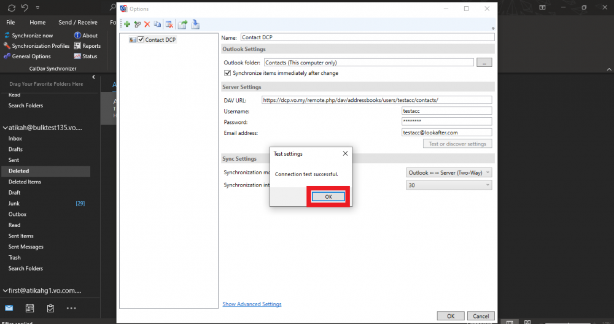Uncheck the Contact DCP profile checkbox
The height and width of the screenshot is (324, 614).
[x=141, y=40]
